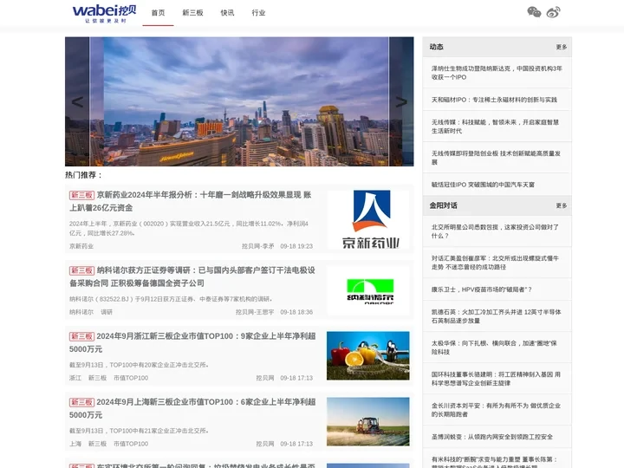Open 凯德石英 dialogue item
Image resolution: width=624 pixels, height=468 pixels.
(x=497, y=316)
